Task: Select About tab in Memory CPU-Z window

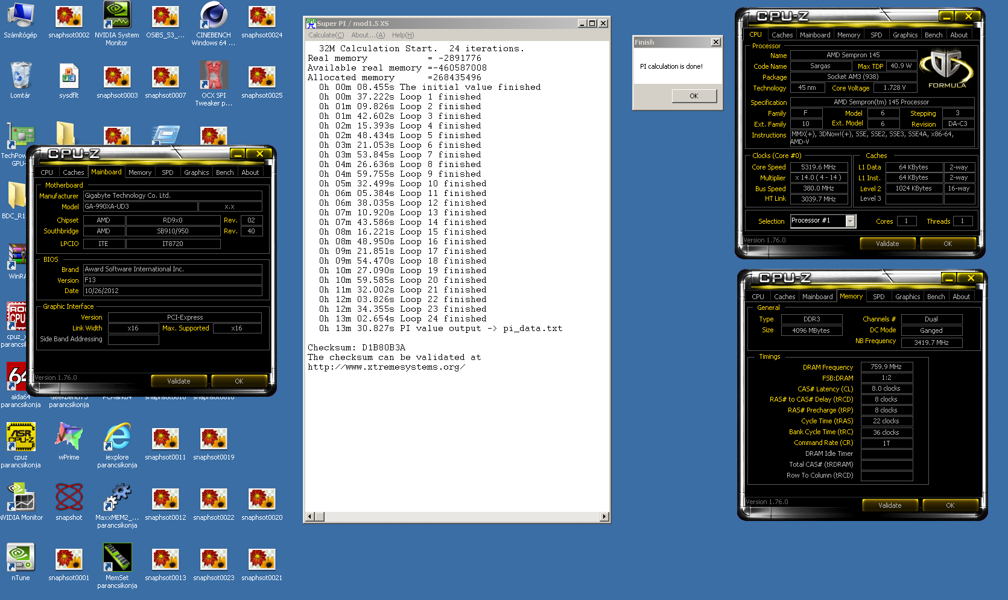Action: point(962,297)
